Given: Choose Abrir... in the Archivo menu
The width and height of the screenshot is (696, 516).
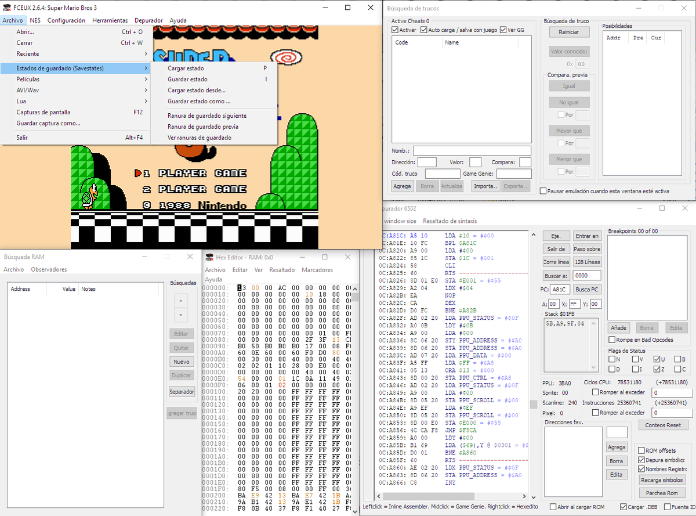Looking at the screenshot, I should click(76, 32).
